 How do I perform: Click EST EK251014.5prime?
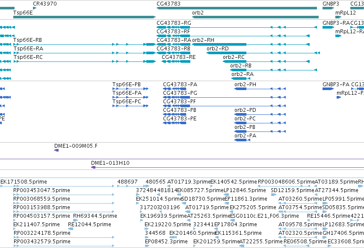[137, 203]
